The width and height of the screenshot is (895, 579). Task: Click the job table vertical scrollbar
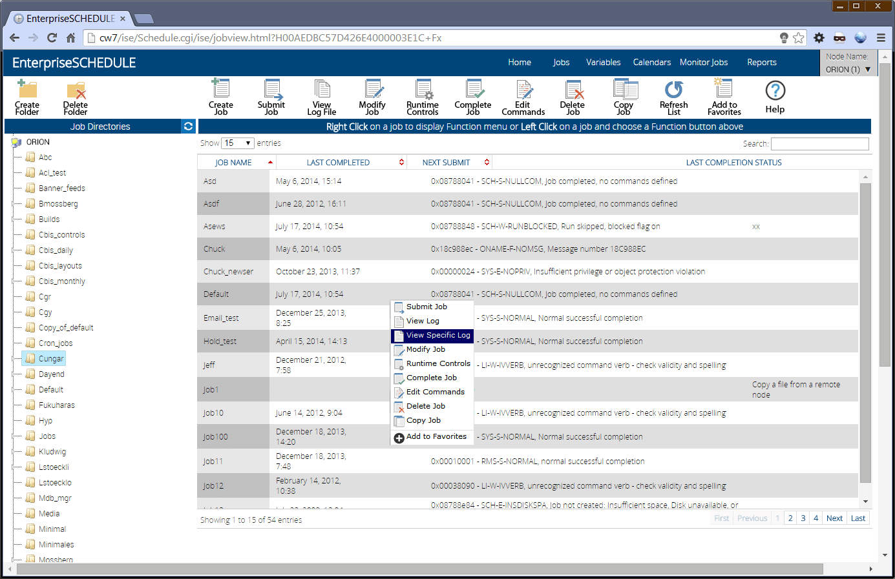[865, 332]
